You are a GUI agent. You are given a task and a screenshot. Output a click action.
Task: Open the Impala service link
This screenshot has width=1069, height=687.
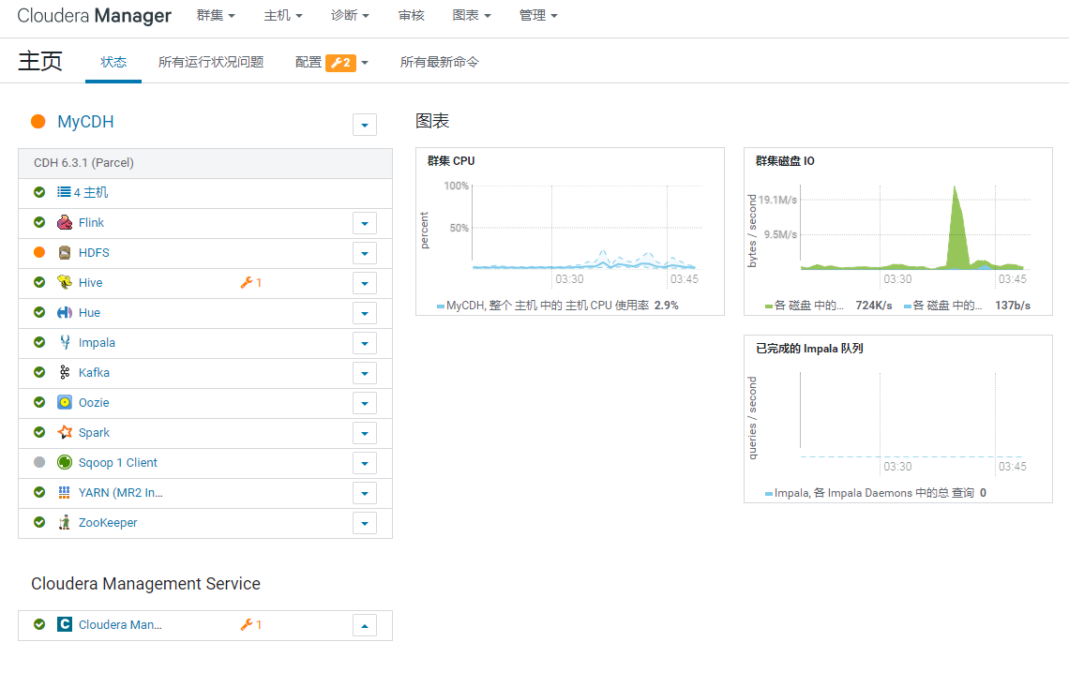[x=97, y=342]
